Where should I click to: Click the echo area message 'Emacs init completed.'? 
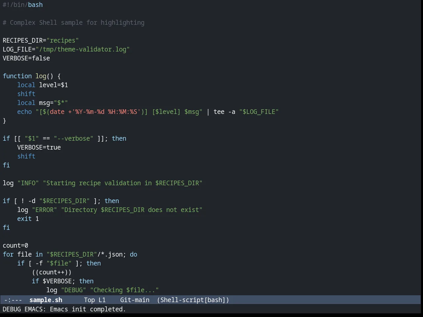click(88, 309)
